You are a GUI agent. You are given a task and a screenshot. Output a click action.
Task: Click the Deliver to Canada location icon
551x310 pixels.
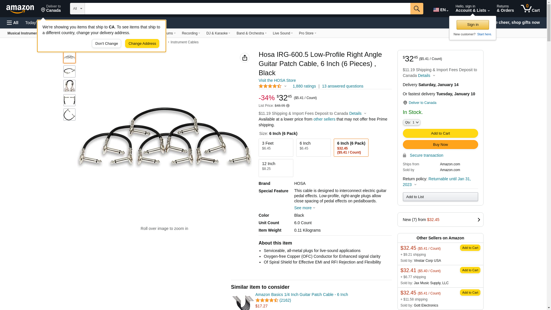pos(405,103)
